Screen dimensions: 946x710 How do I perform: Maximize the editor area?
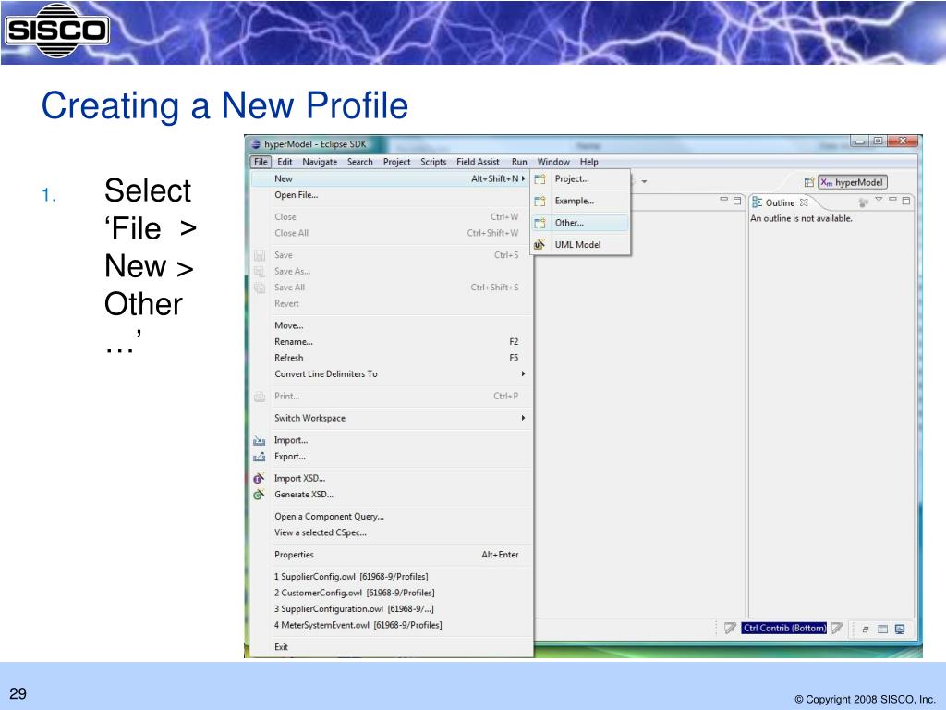[x=737, y=201]
